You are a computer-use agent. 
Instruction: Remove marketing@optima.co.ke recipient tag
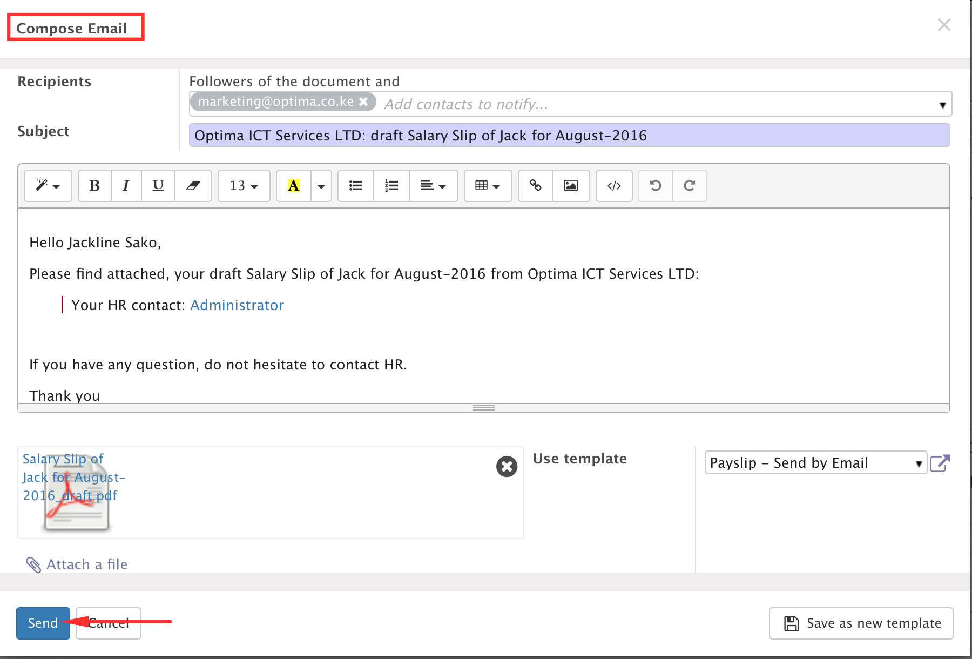pyautogui.click(x=364, y=102)
